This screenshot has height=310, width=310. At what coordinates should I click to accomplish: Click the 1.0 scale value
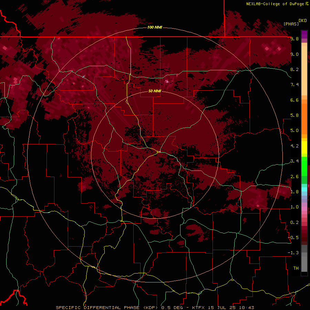294,207
